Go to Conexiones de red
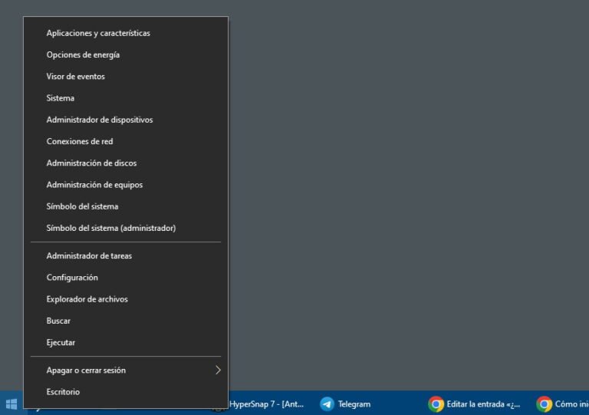Viewport: 589px width, 415px height. click(x=80, y=142)
